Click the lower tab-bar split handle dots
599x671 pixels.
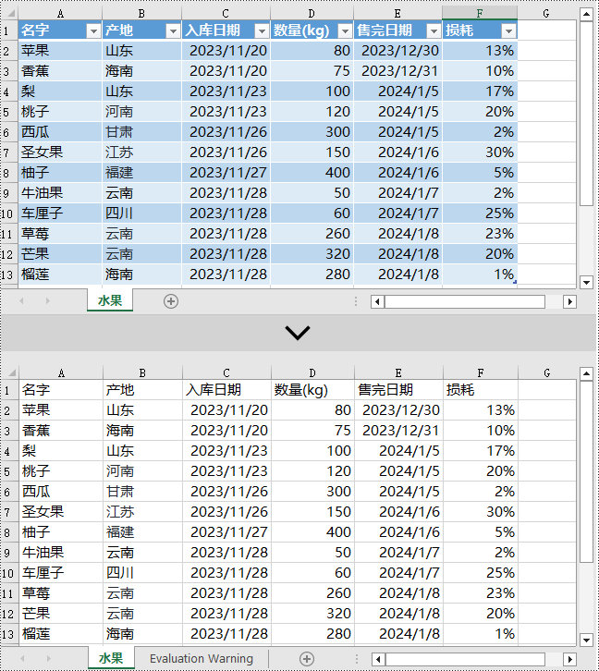[357, 659]
